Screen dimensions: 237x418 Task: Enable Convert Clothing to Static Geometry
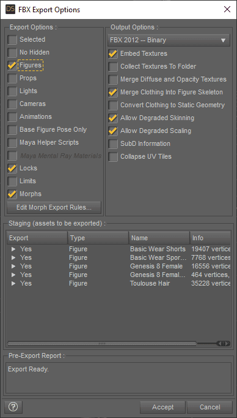(x=113, y=105)
